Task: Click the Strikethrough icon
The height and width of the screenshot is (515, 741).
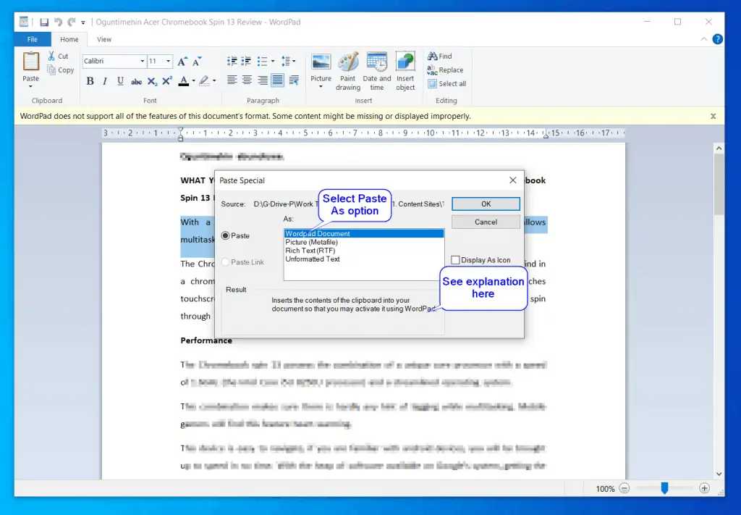Action: pos(136,81)
